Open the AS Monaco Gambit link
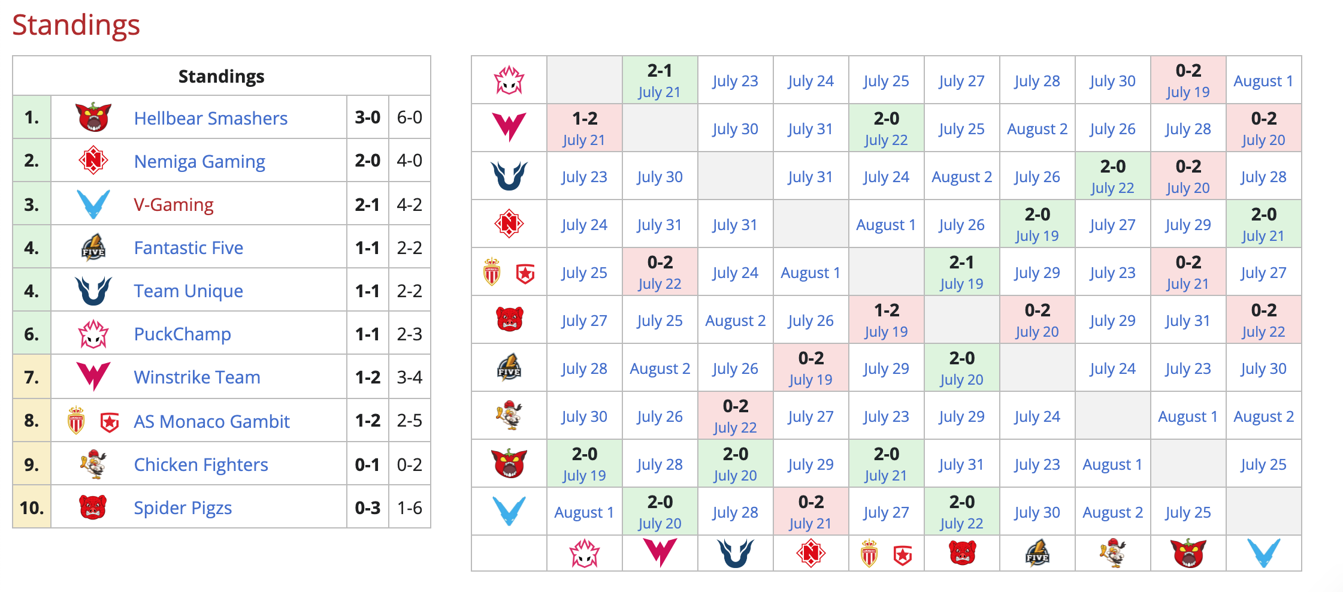This screenshot has width=1343, height=592. (211, 421)
